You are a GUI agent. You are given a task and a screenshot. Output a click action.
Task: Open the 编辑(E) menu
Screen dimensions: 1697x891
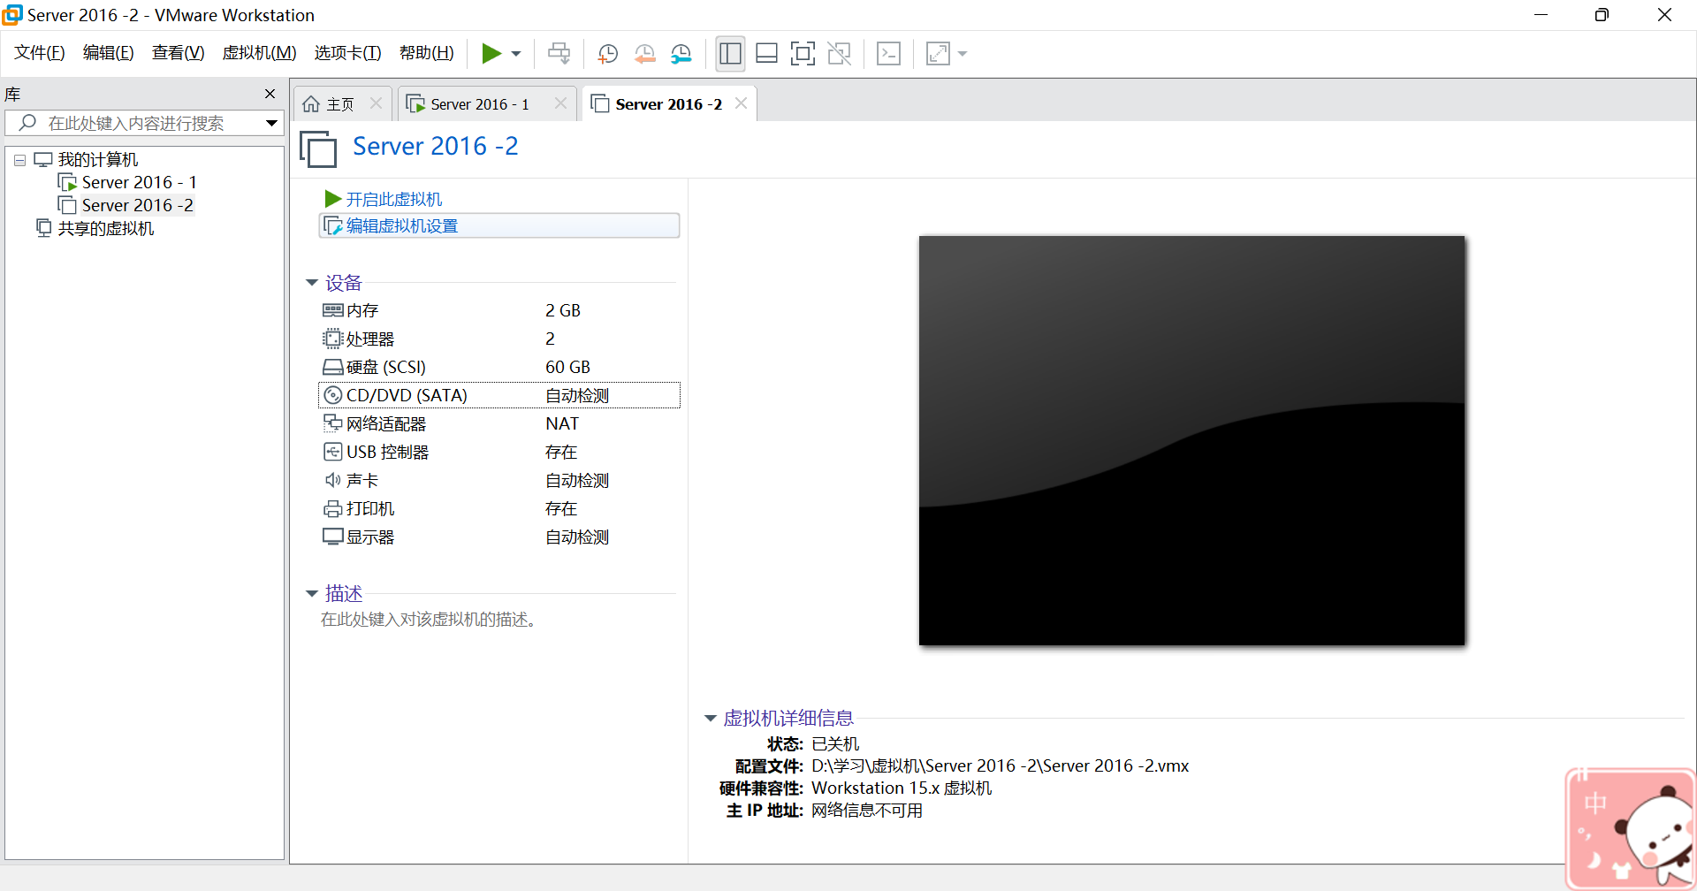(x=109, y=53)
